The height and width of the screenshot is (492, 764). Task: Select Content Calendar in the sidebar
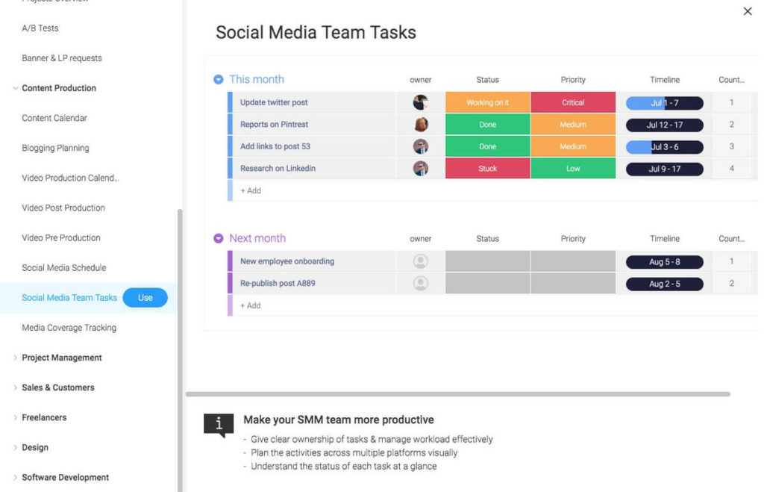pyautogui.click(x=54, y=117)
